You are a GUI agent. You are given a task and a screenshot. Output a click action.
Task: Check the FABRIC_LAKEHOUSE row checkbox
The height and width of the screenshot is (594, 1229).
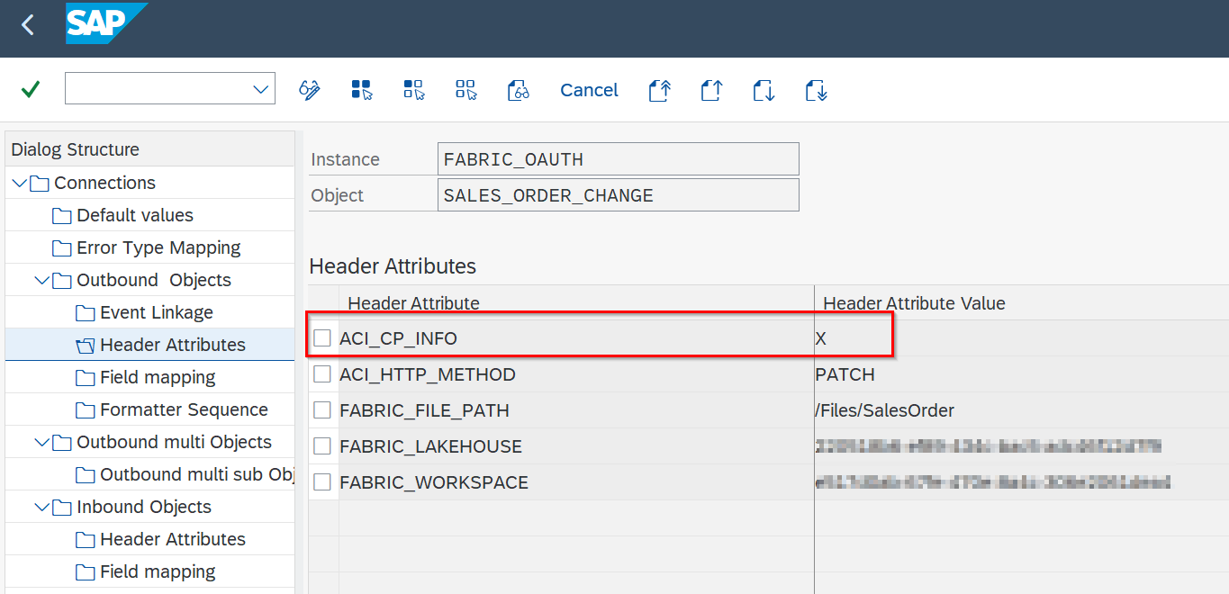pyautogui.click(x=322, y=446)
